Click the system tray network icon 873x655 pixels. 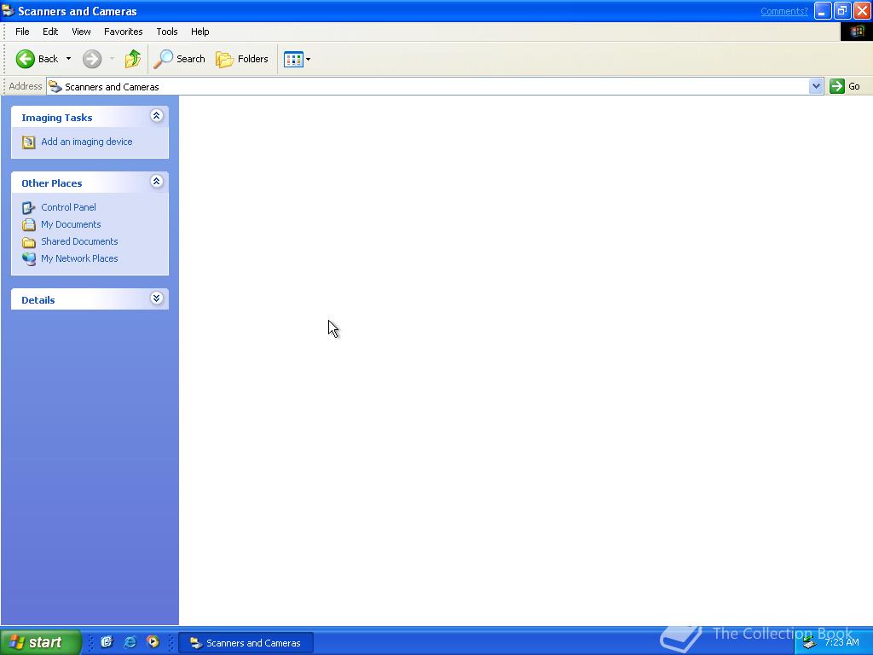pyautogui.click(x=810, y=643)
